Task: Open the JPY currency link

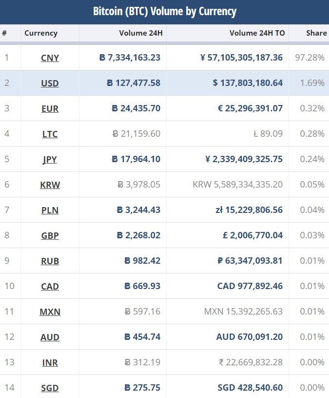Action: click(x=50, y=159)
